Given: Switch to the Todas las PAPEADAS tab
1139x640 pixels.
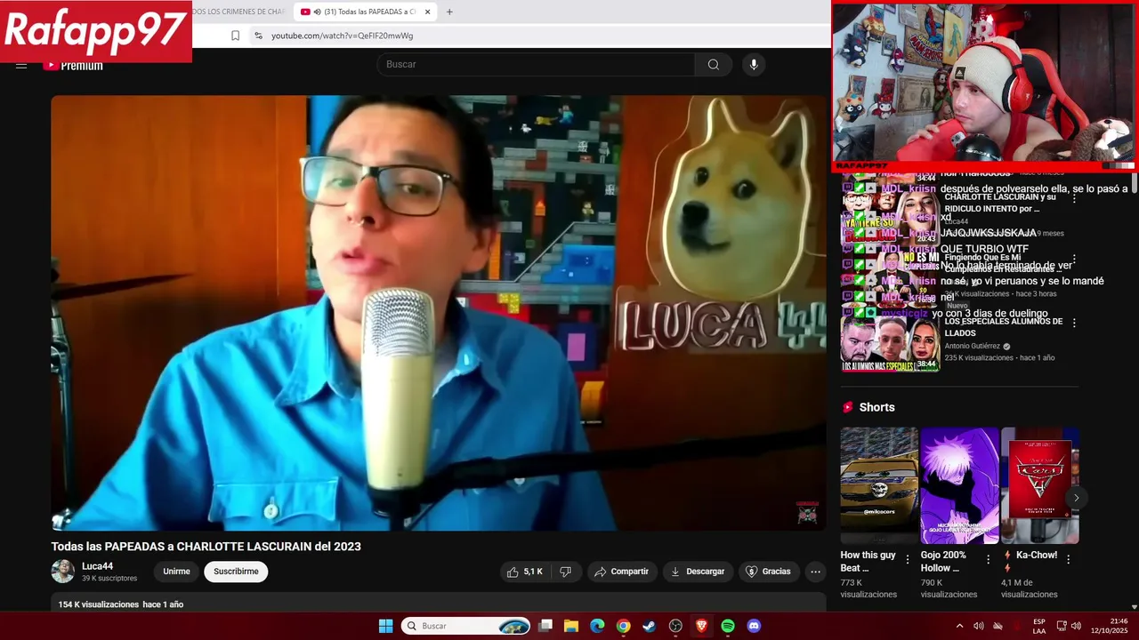Looking at the screenshot, I should click(x=365, y=12).
